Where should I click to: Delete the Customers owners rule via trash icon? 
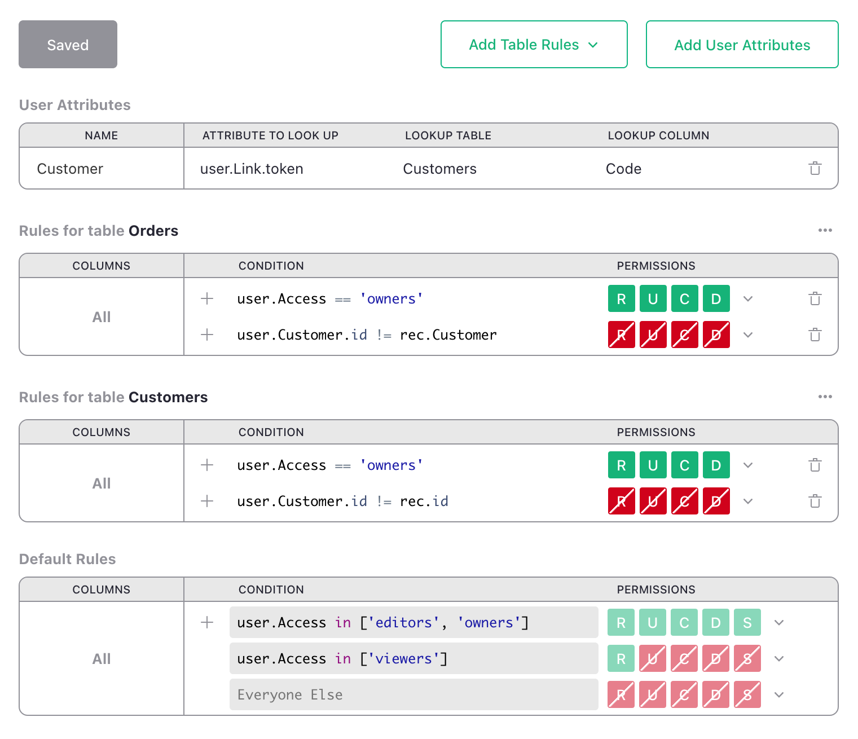click(x=815, y=465)
